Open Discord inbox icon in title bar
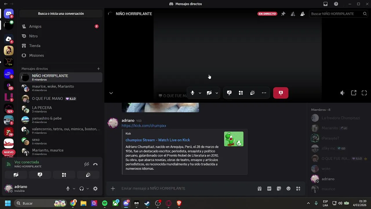Viewport: 371px width, 209px height. 325,4
